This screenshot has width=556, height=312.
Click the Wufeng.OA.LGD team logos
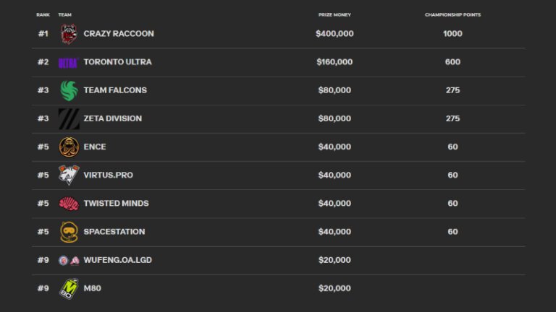point(69,260)
